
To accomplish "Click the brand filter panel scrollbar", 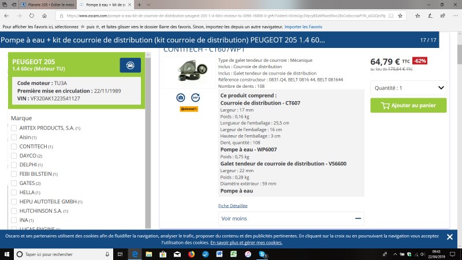I will point(148,142).
